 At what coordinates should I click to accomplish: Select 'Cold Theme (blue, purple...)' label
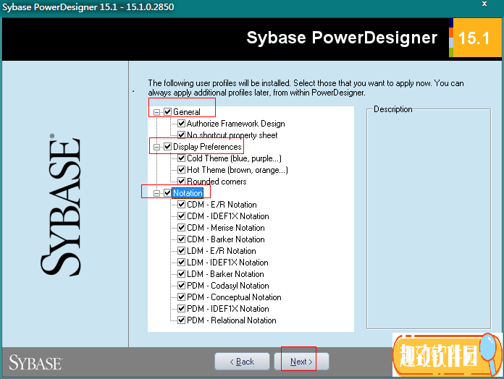coord(235,158)
